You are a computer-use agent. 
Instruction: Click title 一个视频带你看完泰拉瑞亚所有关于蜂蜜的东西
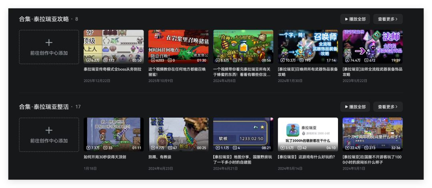[242, 72]
